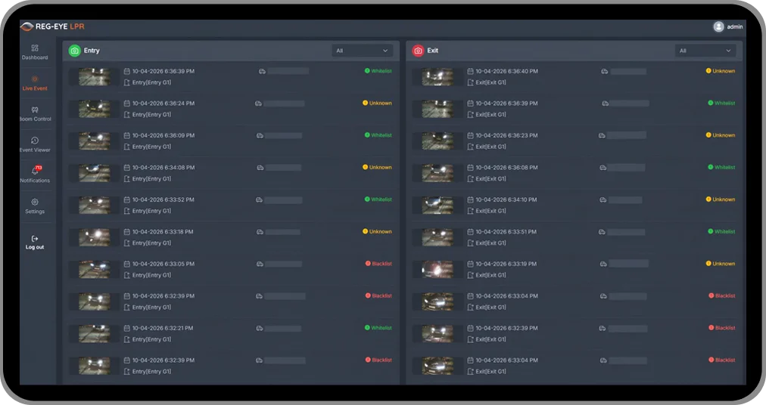Select the Live Event sidebar icon

point(35,79)
